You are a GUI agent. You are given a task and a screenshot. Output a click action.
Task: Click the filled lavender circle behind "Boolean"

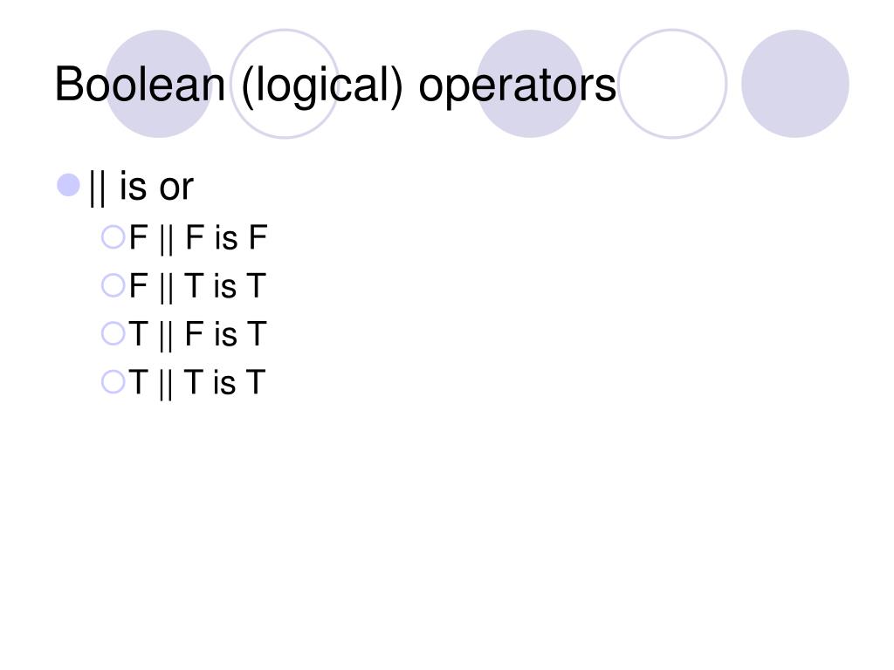tap(159, 84)
